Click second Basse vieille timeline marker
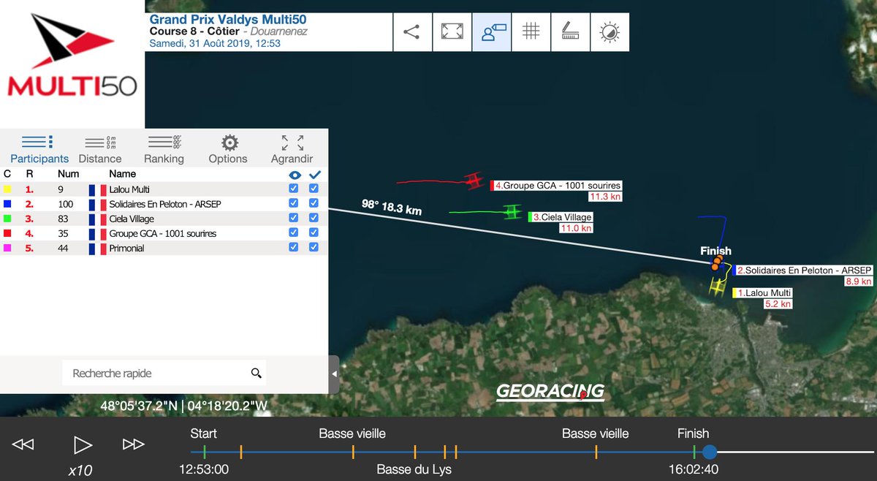Screen dimensions: 877x481 [x=596, y=452]
